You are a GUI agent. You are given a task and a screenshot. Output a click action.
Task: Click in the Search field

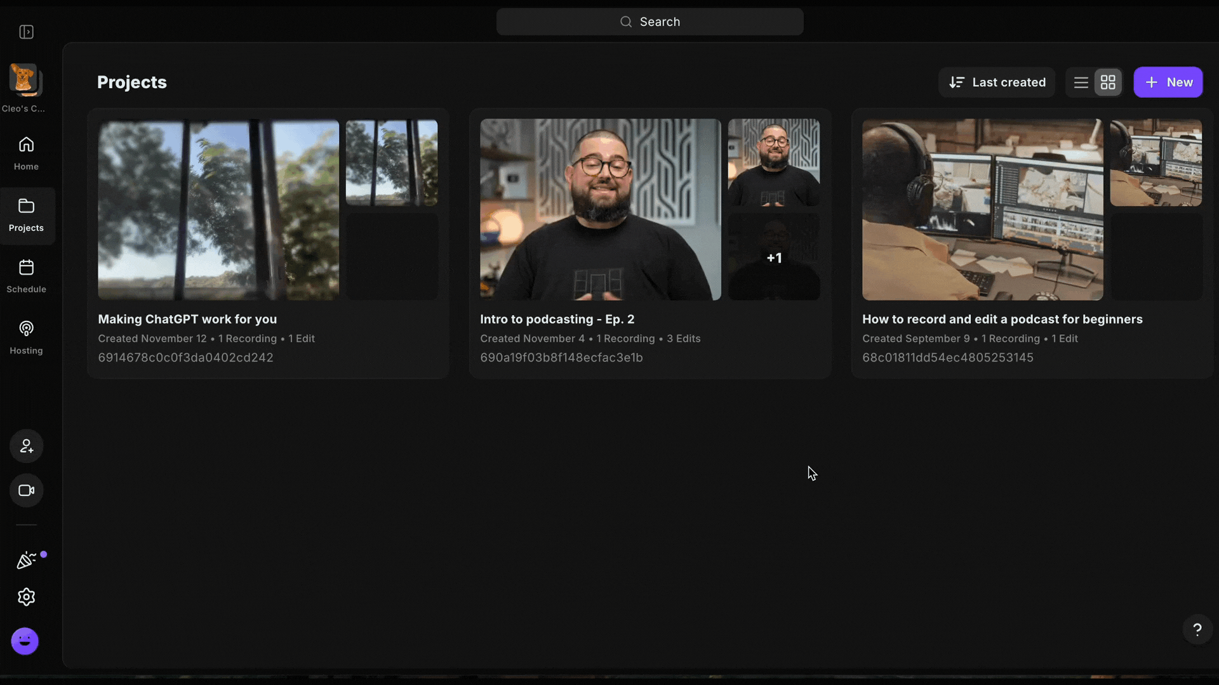click(649, 22)
